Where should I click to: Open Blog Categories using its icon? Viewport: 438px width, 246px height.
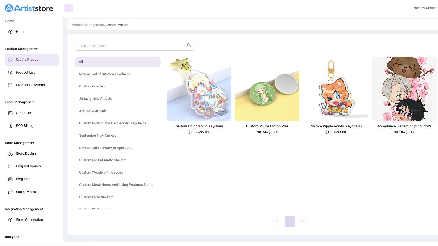coord(10,166)
